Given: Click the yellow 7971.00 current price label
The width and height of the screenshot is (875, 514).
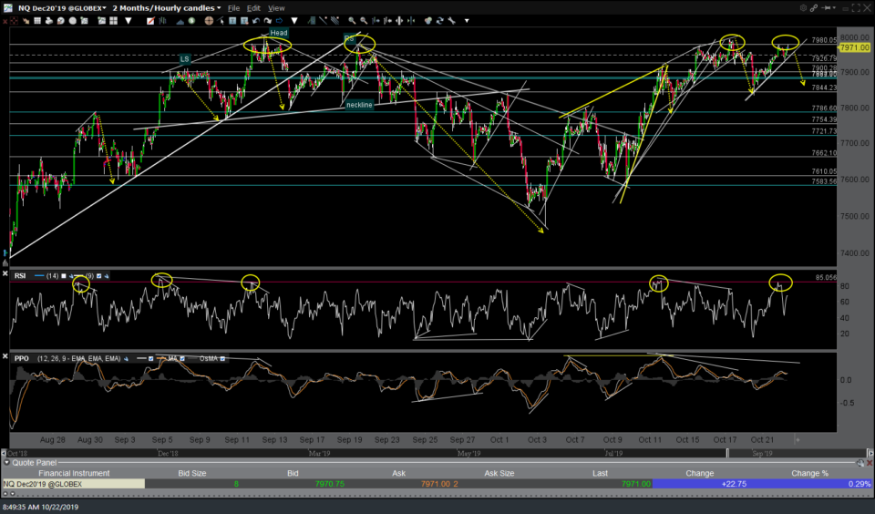Looking at the screenshot, I should point(854,48).
